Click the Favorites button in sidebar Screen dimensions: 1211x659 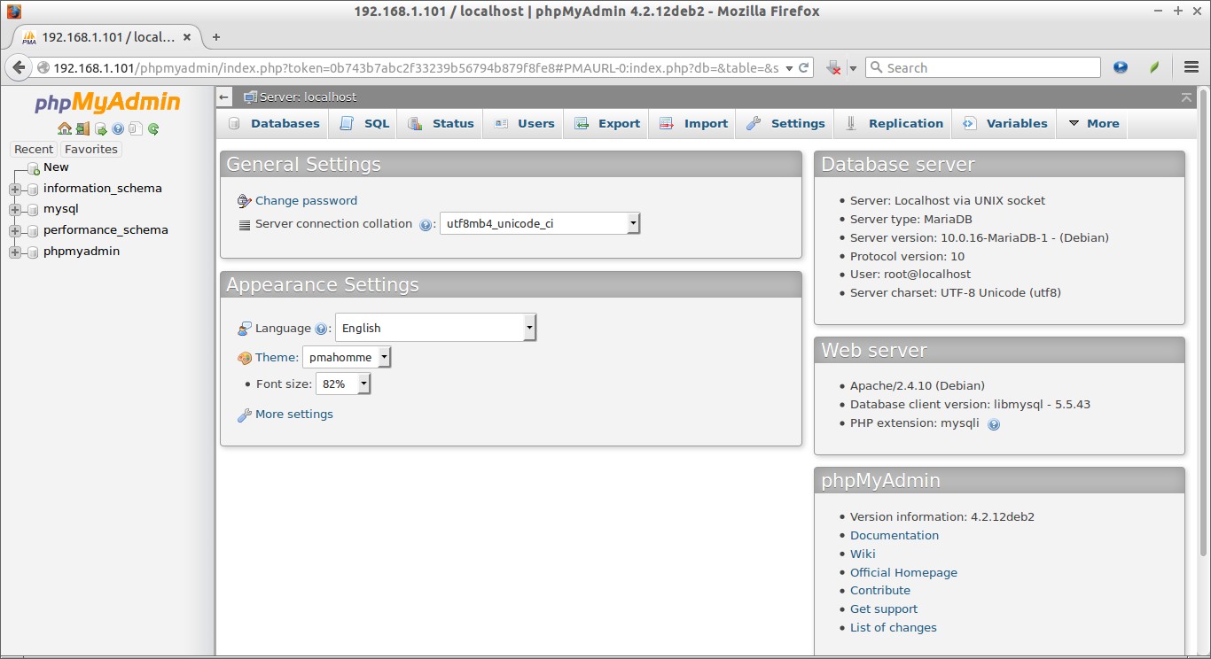(x=91, y=150)
